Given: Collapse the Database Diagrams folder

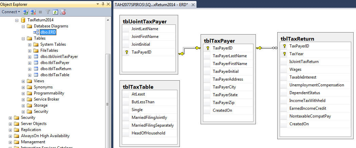Looking at the screenshot, I should click(23, 26).
